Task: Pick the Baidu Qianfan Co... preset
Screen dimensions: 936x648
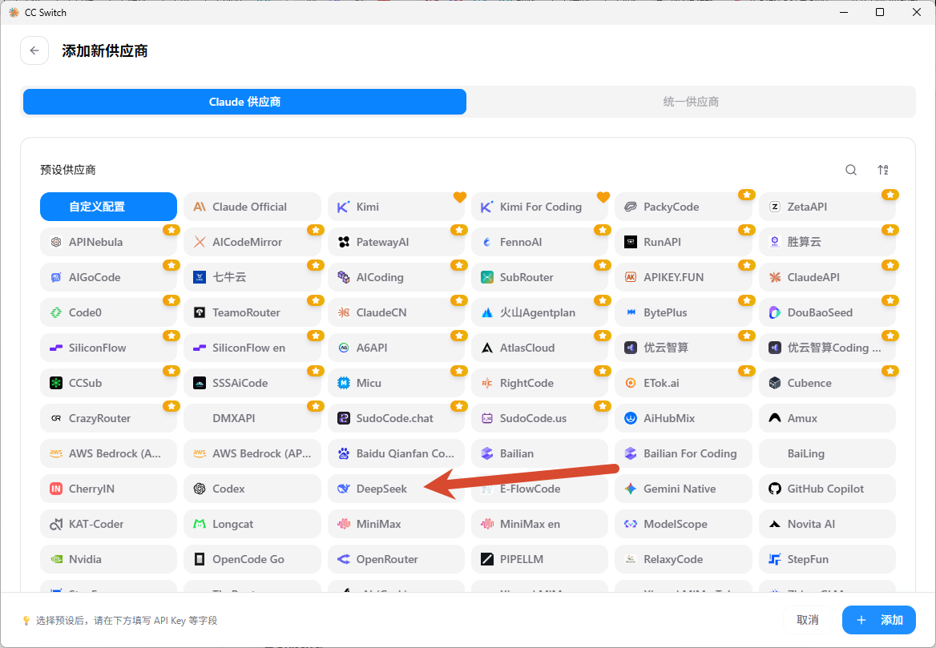Action: point(397,453)
